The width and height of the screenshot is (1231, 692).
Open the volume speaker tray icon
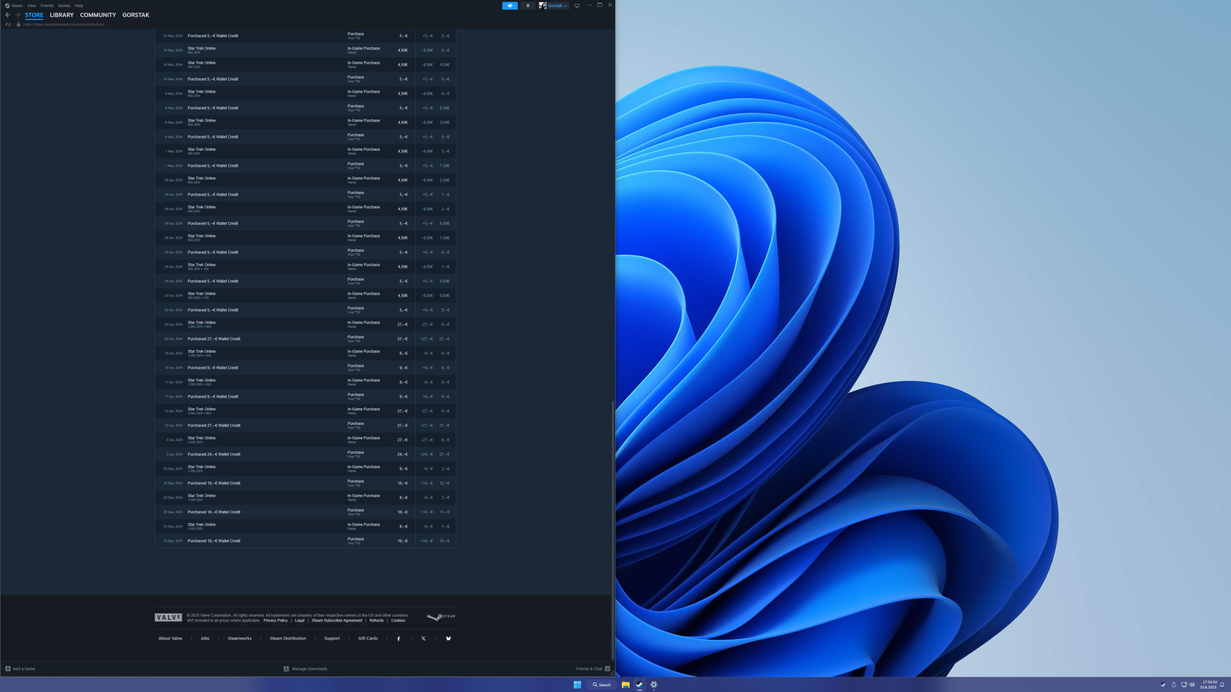tap(1192, 685)
